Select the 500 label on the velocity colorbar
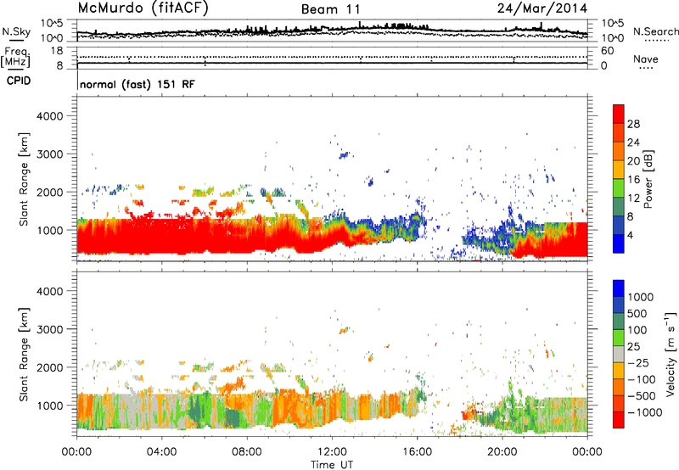The width and height of the screenshot is (679, 470). 637,314
